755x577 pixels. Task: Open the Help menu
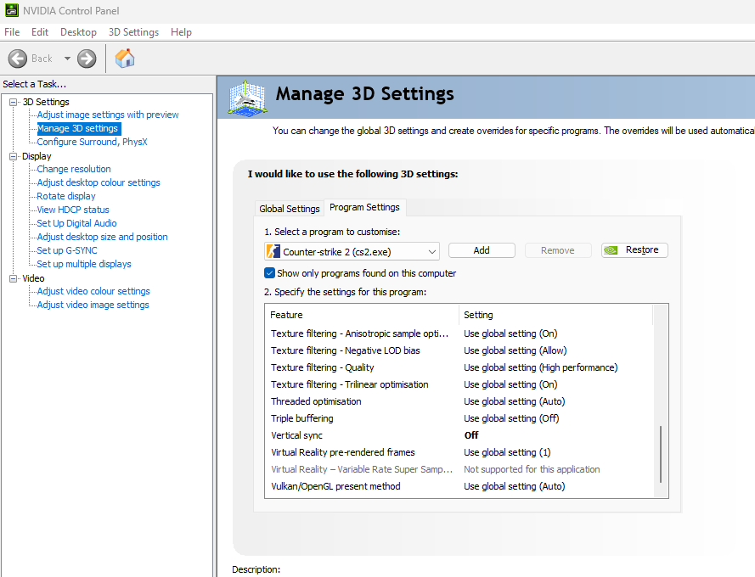(x=181, y=32)
